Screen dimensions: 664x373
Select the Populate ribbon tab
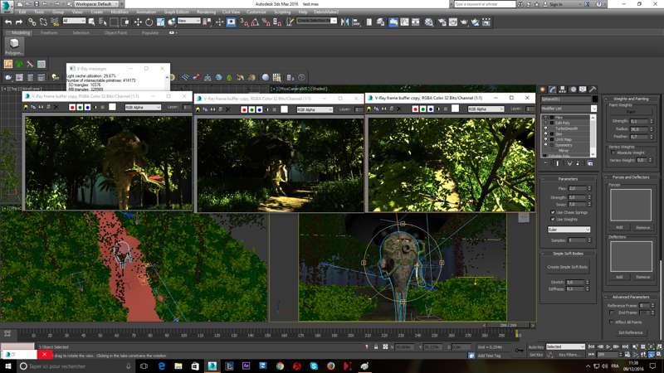150,32
